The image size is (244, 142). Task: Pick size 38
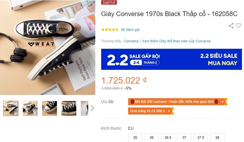(x=217, y=138)
